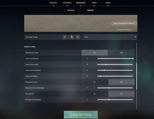154x119 pixels.
Task: Click the Firing Error Multiplier slider
Action: 115,100
